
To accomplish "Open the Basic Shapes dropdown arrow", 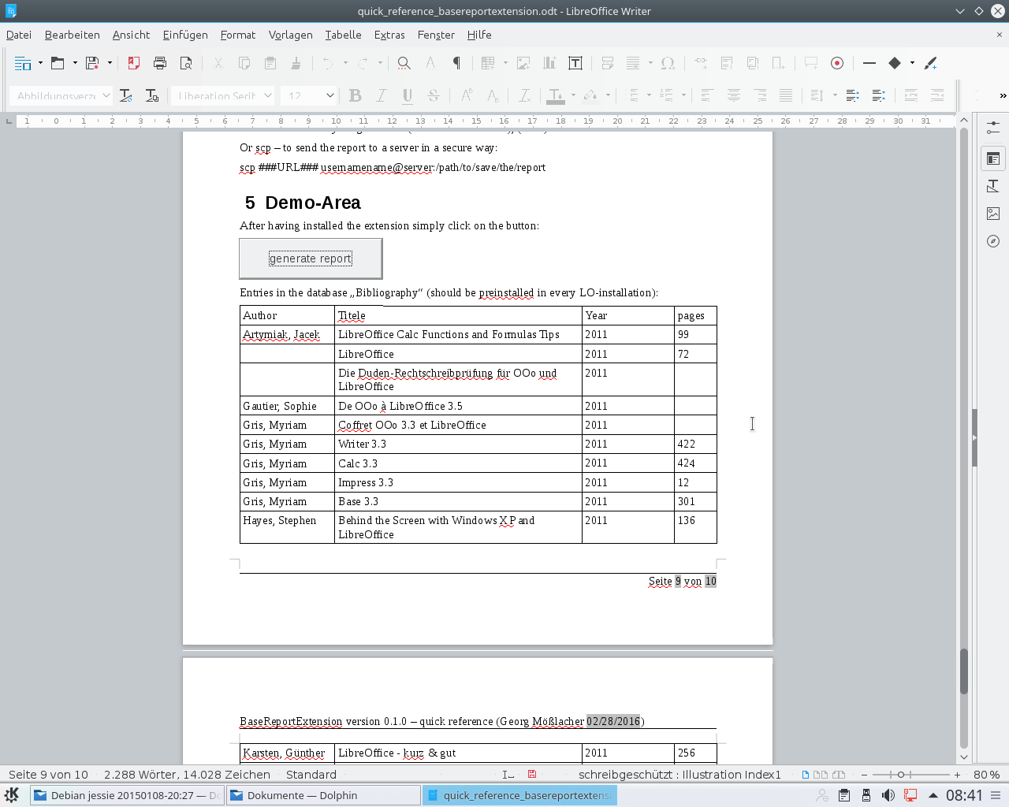I will tap(912, 63).
